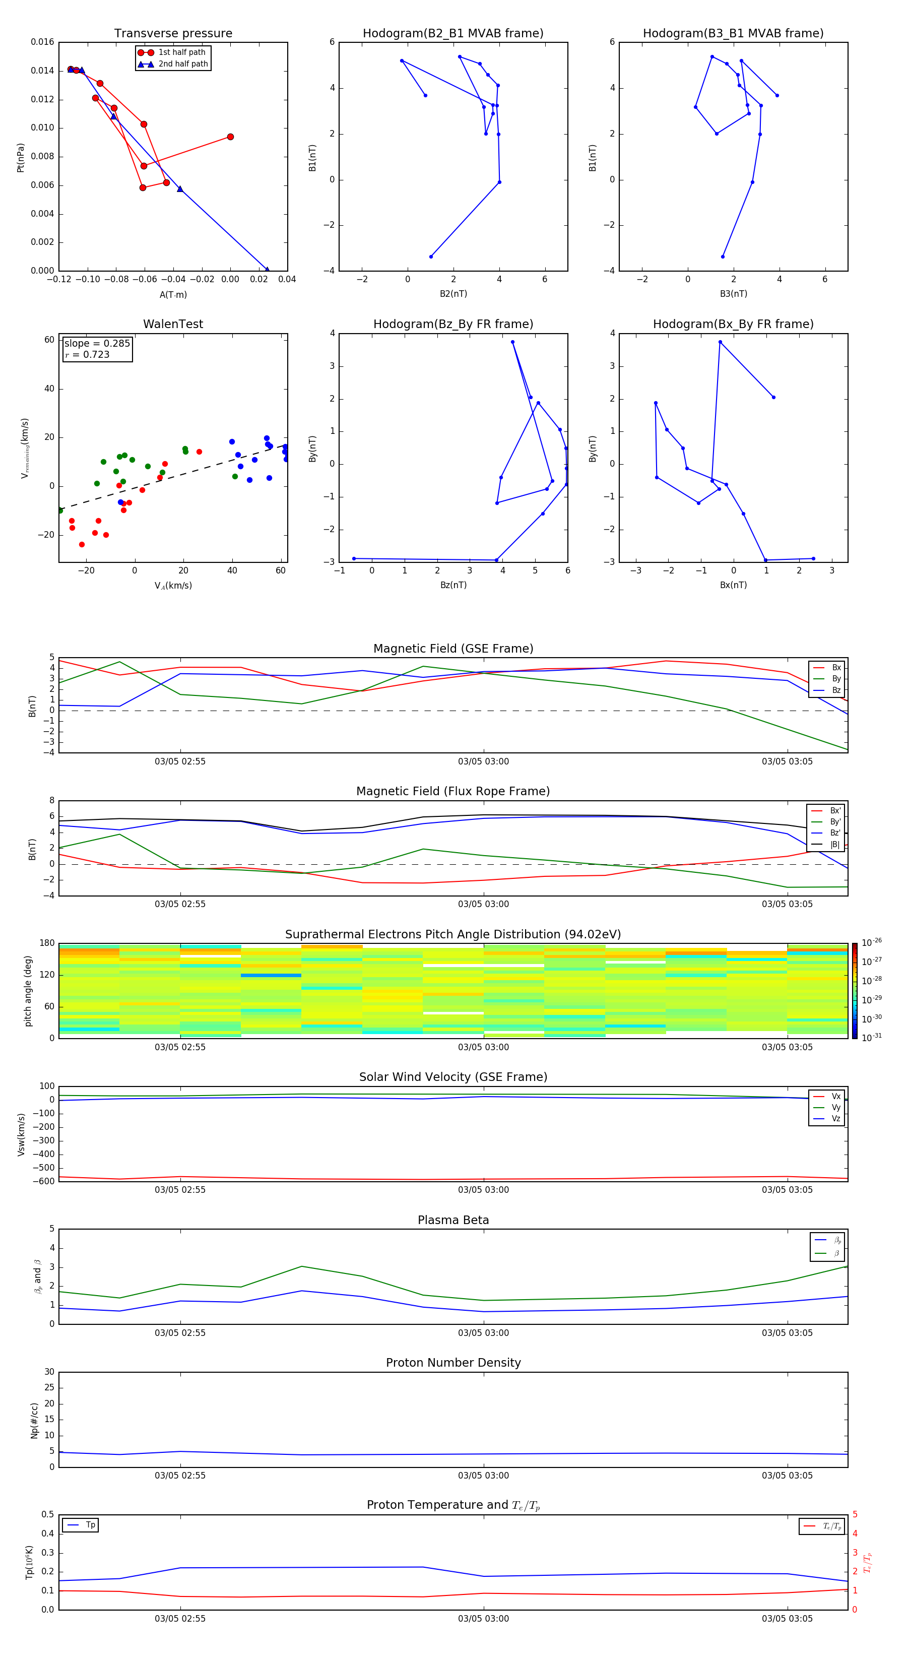
Task: Click the 'Proton Temperature and Te/Tp' title
Action: tap(453, 1505)
